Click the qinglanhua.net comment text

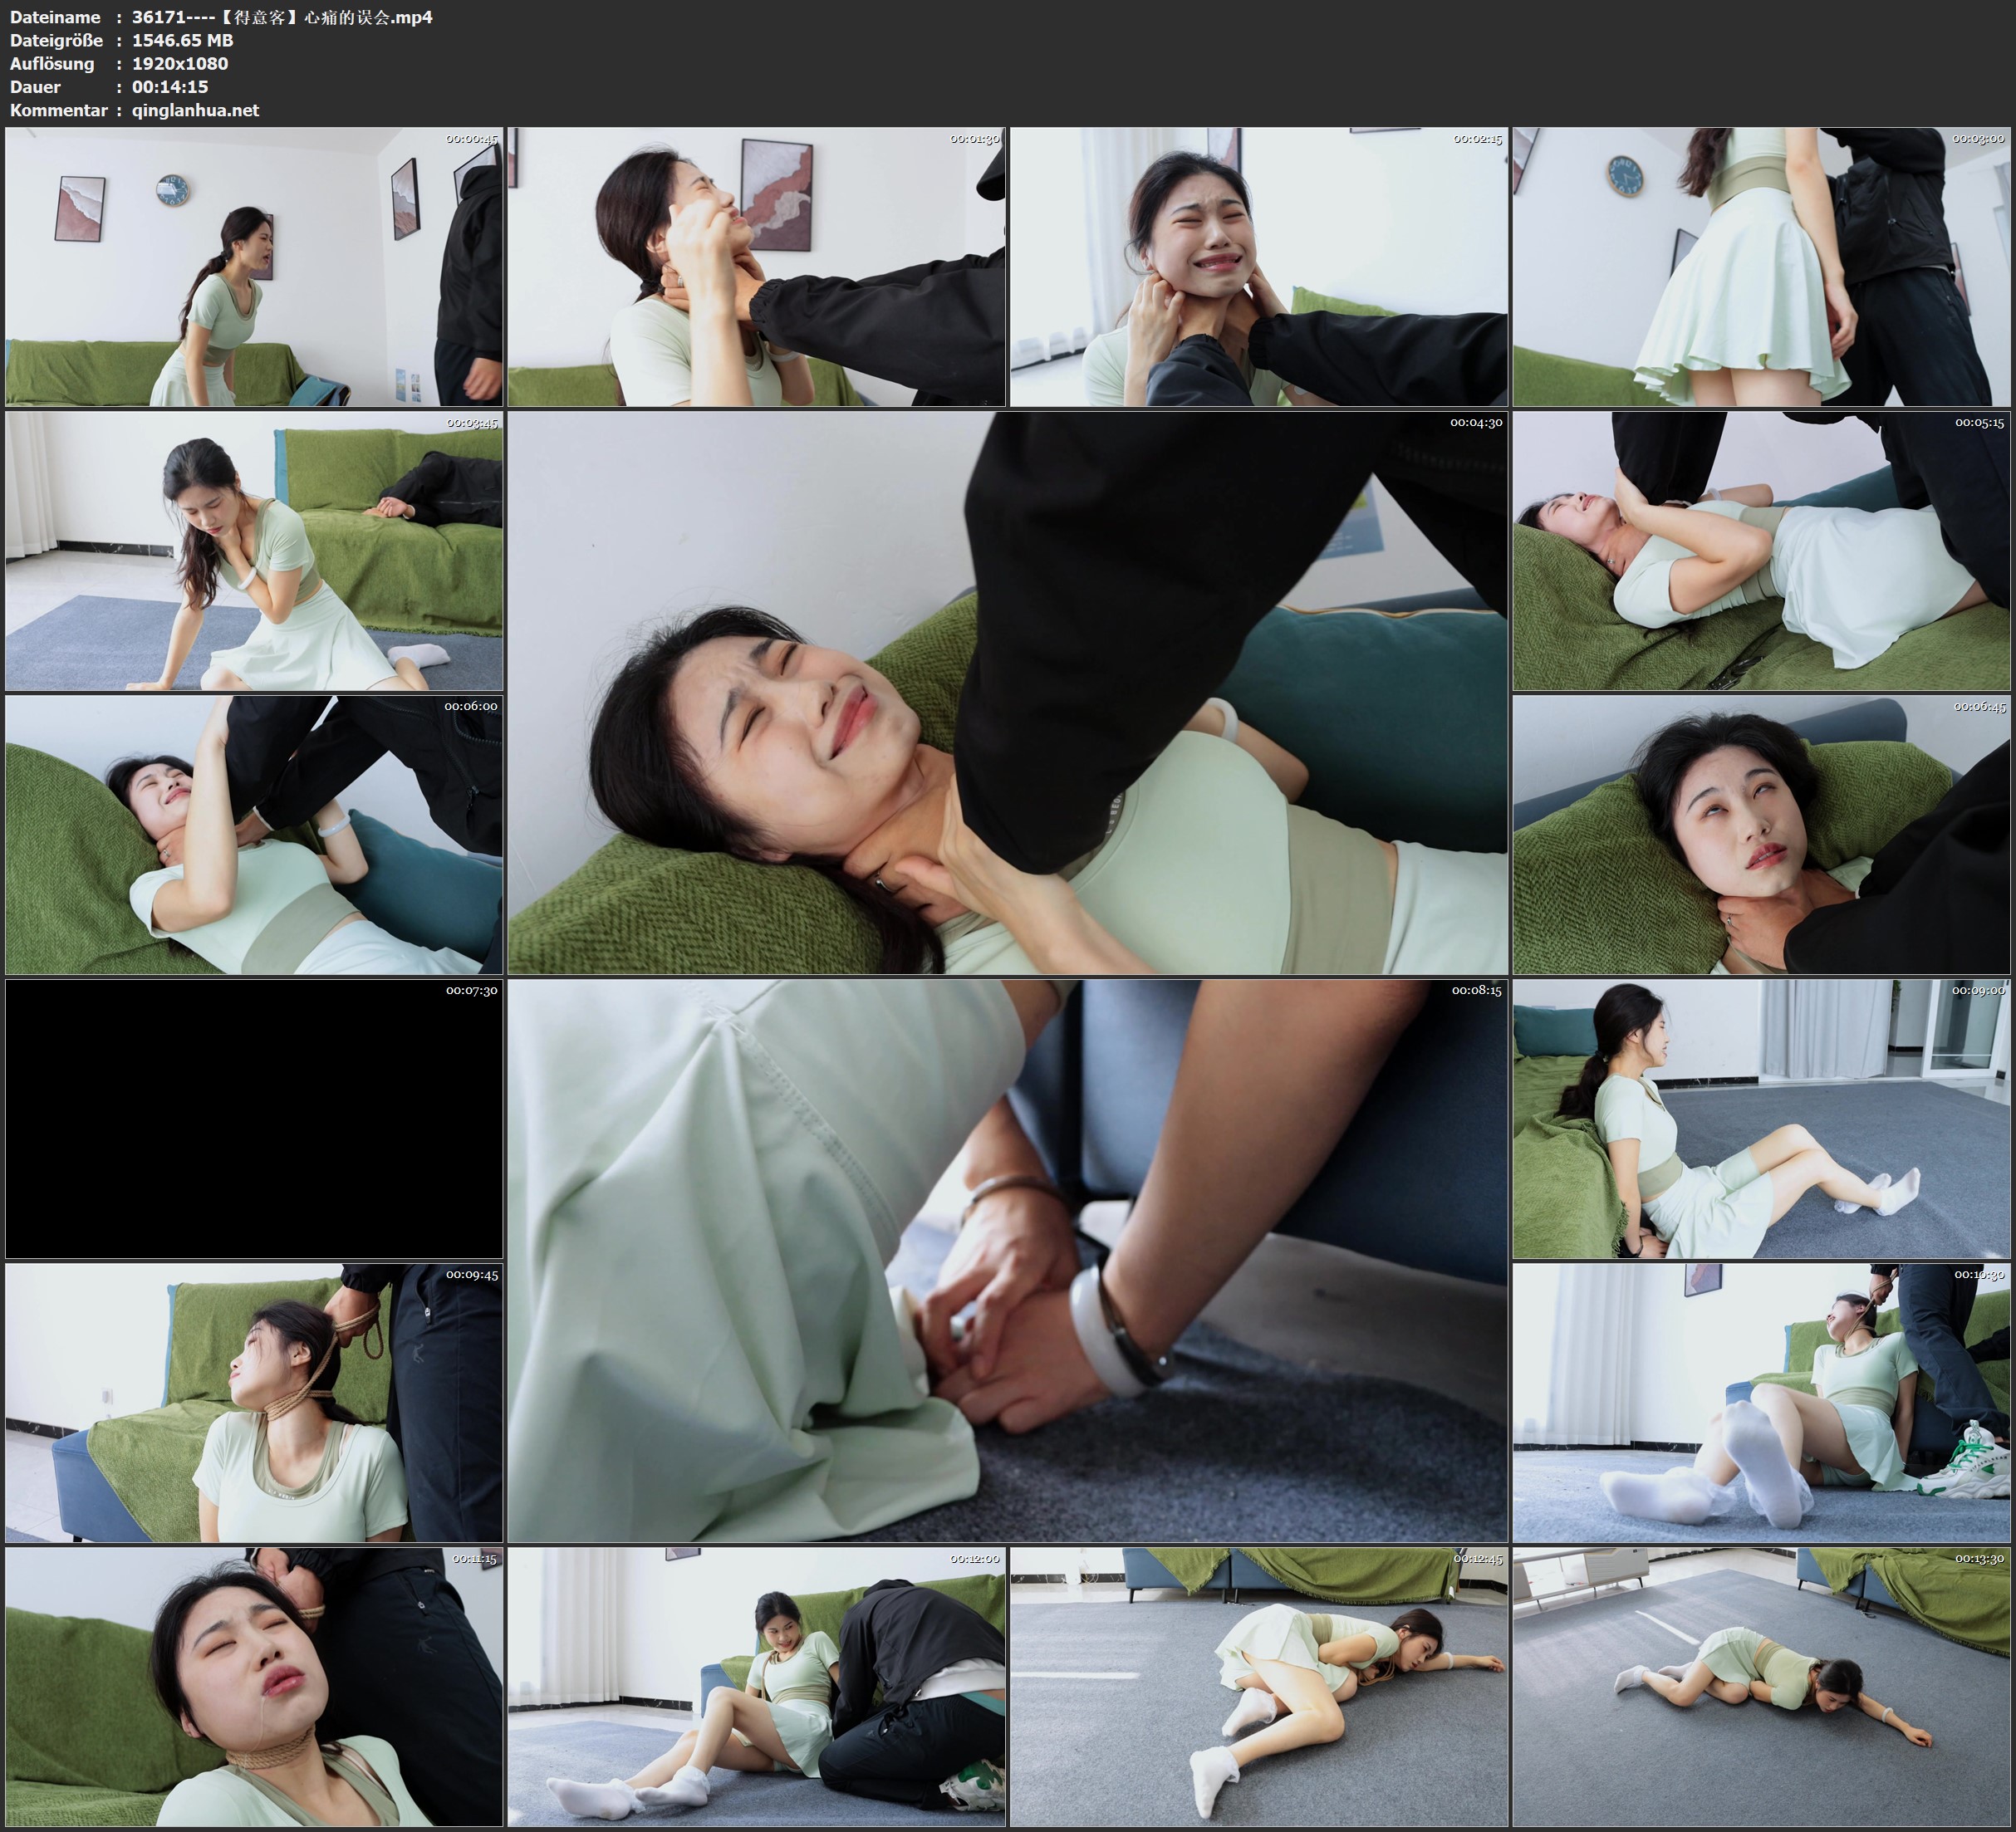tap(195, 110)
